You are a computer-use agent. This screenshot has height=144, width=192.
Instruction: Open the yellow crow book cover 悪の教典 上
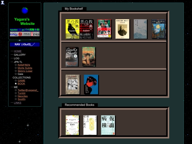pyautogui.click(x=73, y=29)
